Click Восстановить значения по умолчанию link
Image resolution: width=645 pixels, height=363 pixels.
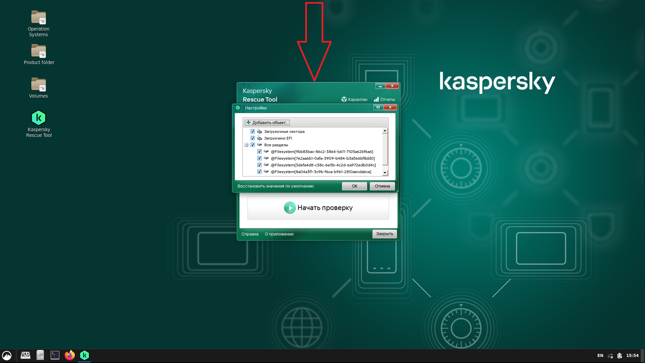276,186
